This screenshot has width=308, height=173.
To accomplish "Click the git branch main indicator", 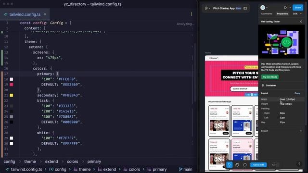I will coord(186,169).
